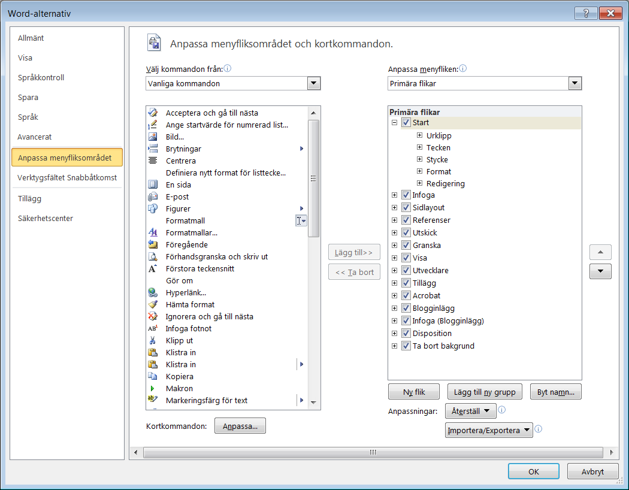Click the Figurer shapes icon

(x=153, y=208)
